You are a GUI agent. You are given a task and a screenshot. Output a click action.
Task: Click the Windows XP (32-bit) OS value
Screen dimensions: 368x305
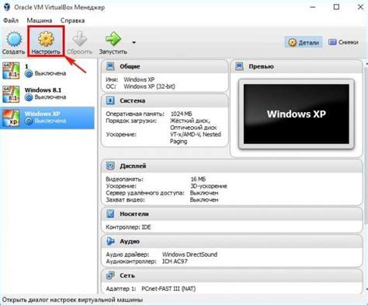click(x=149, y=86)
